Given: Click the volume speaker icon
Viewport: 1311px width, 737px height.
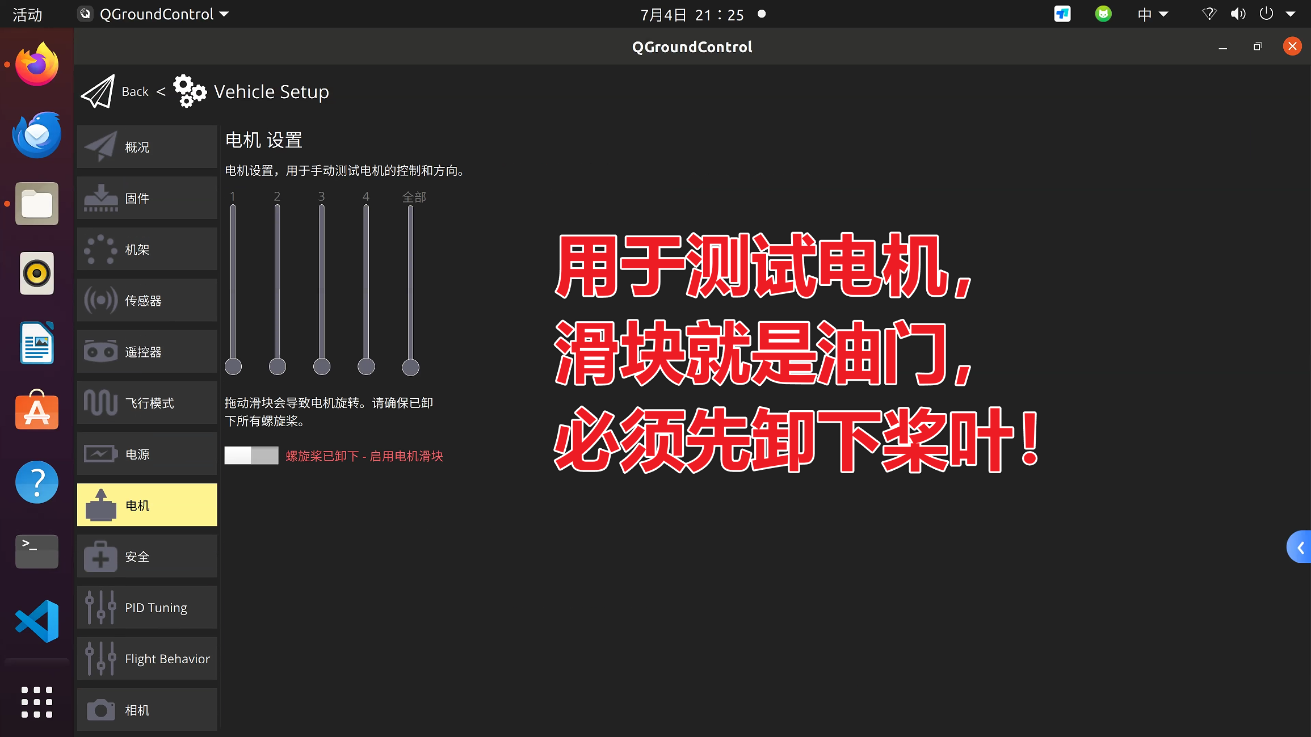Looking at the screenshot, I should (x=1238, y=14).
